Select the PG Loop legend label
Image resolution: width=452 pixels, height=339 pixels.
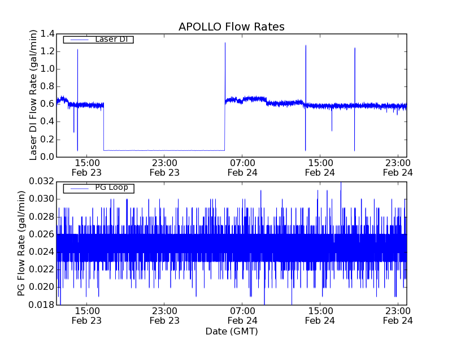pyautogui.click(x=111, y=187)
